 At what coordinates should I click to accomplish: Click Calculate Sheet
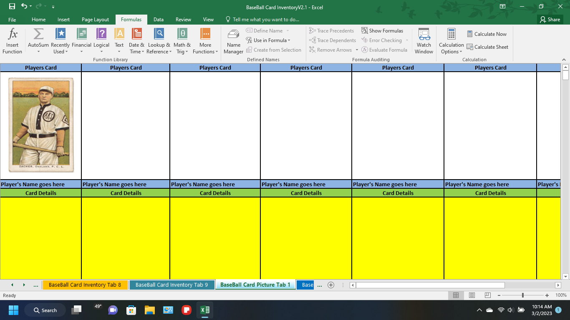pyautogui.click(x=487, y=47)
